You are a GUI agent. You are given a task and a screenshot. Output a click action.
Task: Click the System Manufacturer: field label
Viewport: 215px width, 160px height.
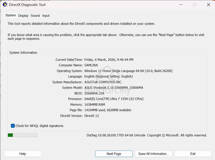point(68,82)
